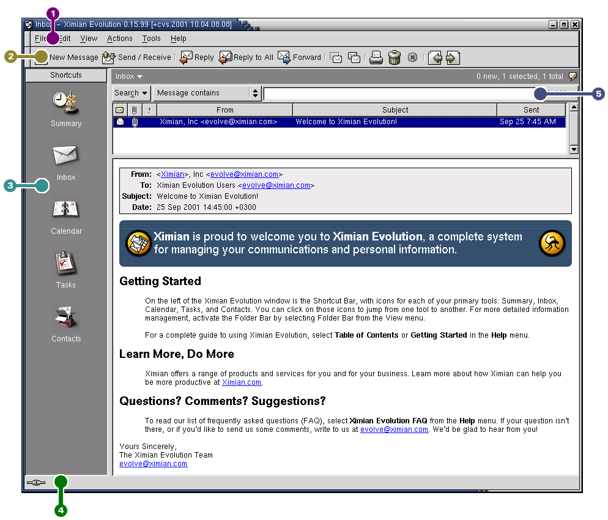
Task: Go to the previous message with the left arrow
Action: (435, 58)
